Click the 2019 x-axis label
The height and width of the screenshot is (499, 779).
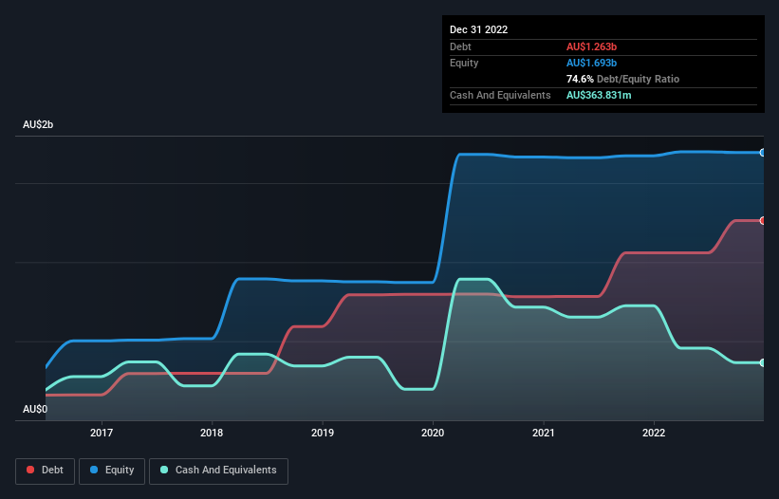[323, 433]
